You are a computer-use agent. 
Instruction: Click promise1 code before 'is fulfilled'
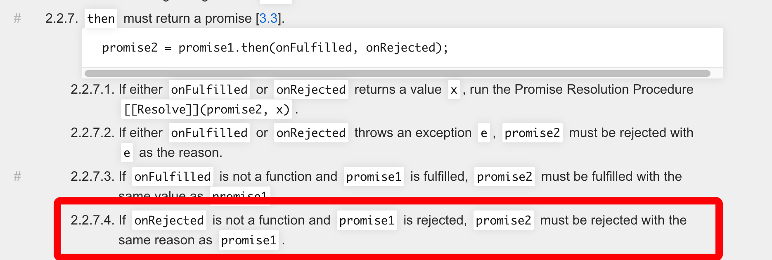coord(374,177)
